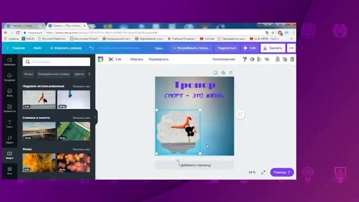This screenshot has width=359, height=202.
Task: Play the design preview 5.0s
Action: (x=250, y=48)
